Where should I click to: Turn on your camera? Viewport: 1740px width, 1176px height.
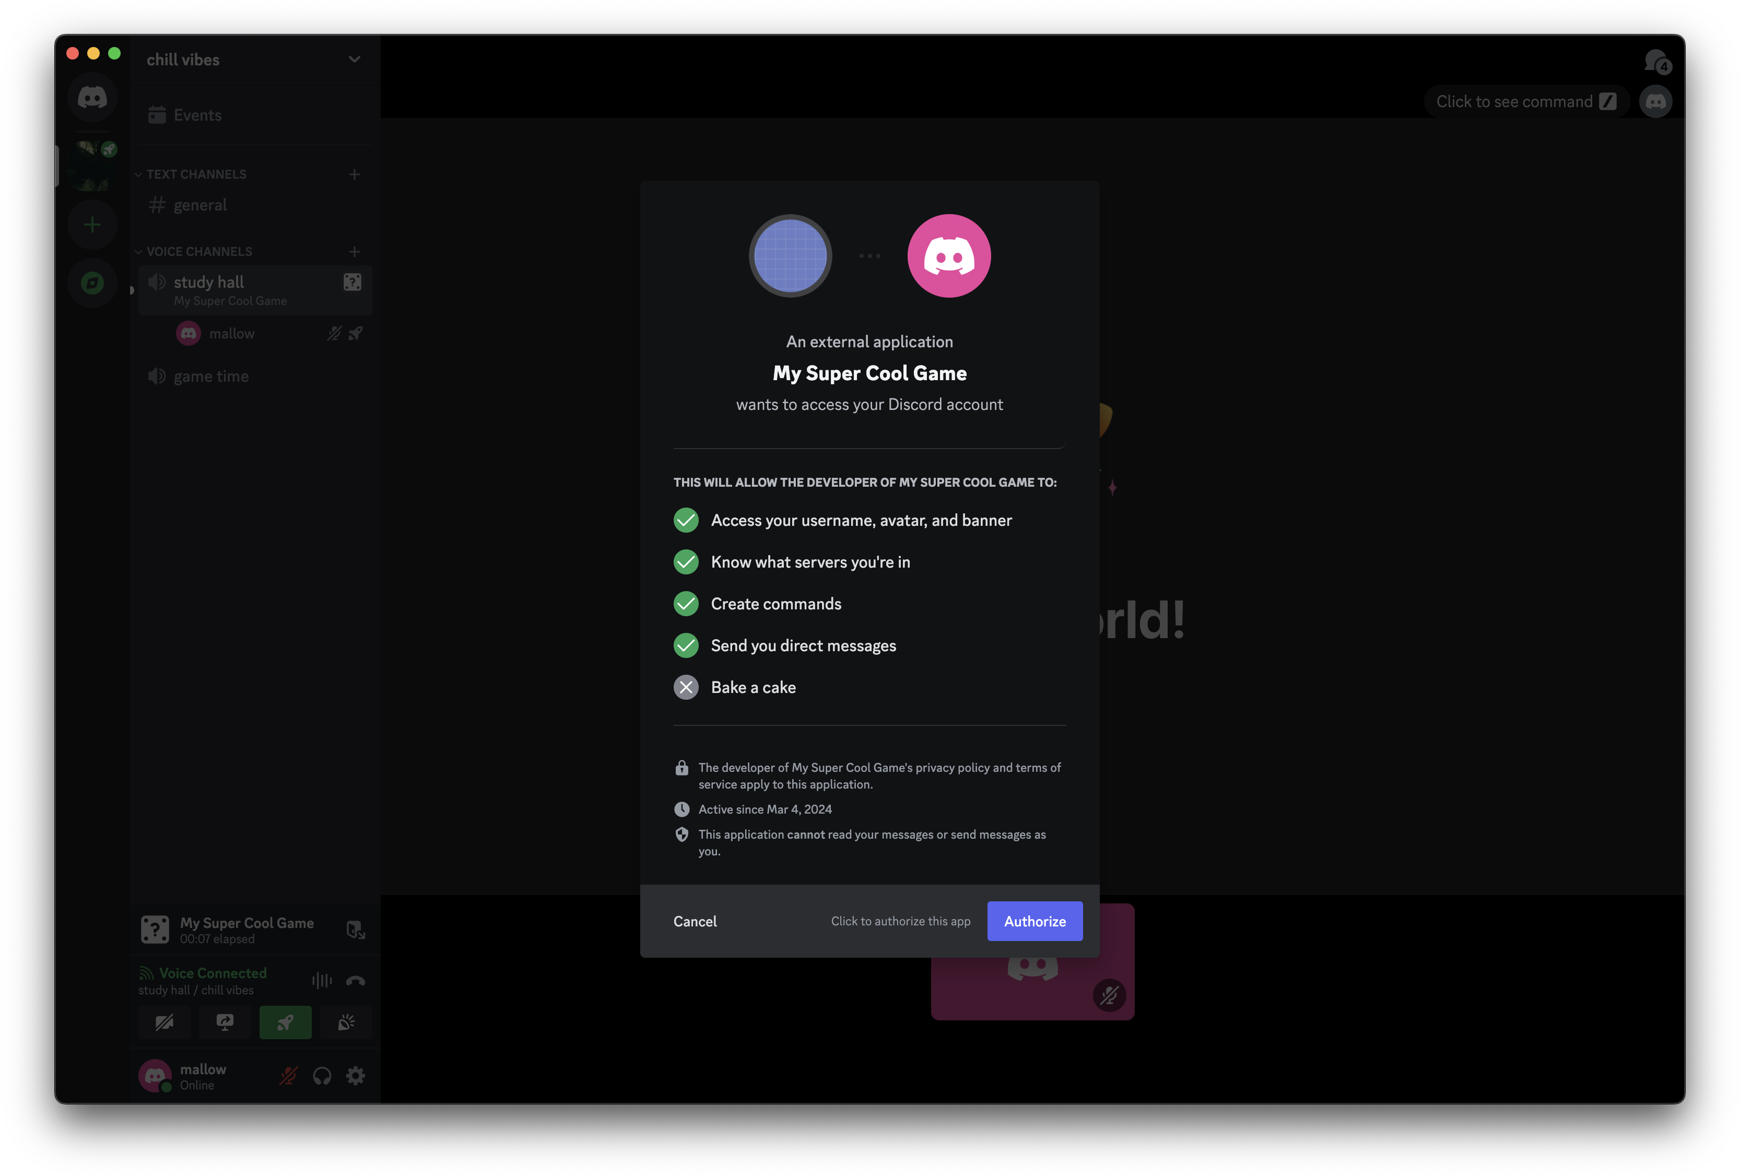pyautogui.click(x=164, y=1022)
